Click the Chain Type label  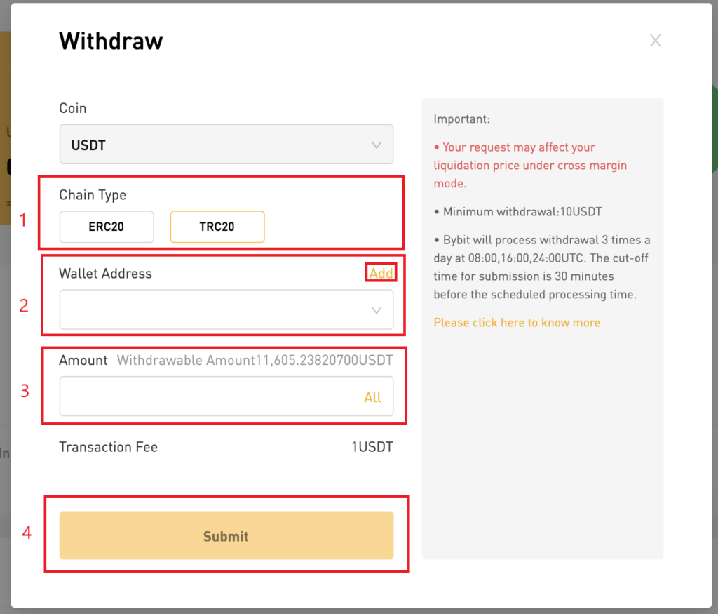click(x=93, y=195)
